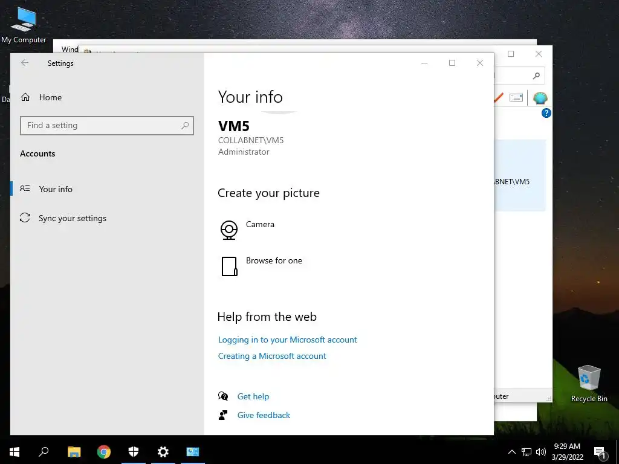Click the envelope icon in background window toolbar
Image resolution: width=619 pixels, height=464 pixels.
pos(516,97)
